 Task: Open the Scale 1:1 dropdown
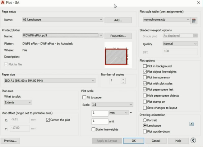pyautogui.click(x=112, y=105)
